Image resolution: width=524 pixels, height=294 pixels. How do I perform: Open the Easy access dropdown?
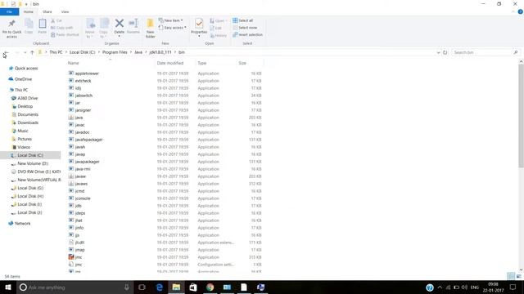(x=173, y=28)
